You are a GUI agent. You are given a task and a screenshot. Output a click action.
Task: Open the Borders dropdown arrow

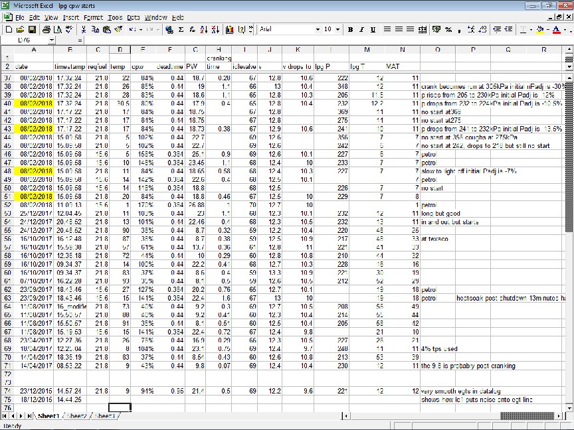[x=531, y=30]
